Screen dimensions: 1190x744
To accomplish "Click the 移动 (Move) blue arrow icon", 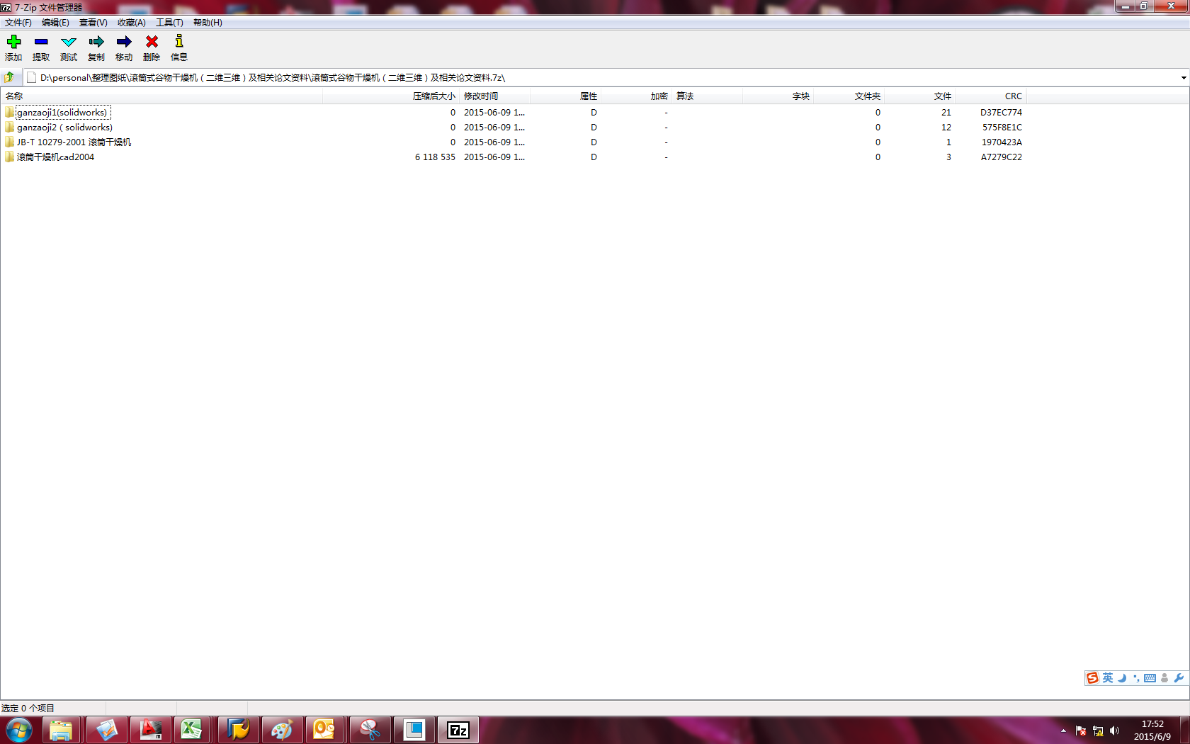I will [x=124, y=42].
